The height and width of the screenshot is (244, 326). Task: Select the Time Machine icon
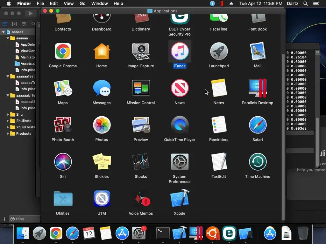point(258,162)
